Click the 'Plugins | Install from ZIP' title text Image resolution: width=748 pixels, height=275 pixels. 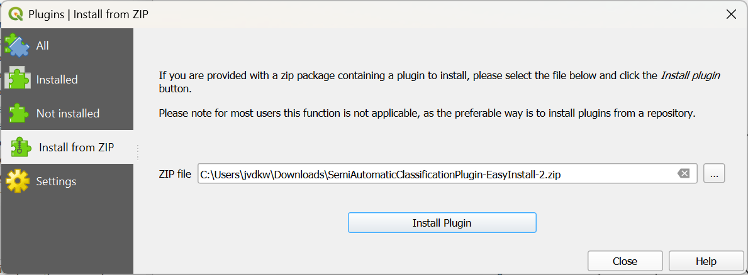89,14
